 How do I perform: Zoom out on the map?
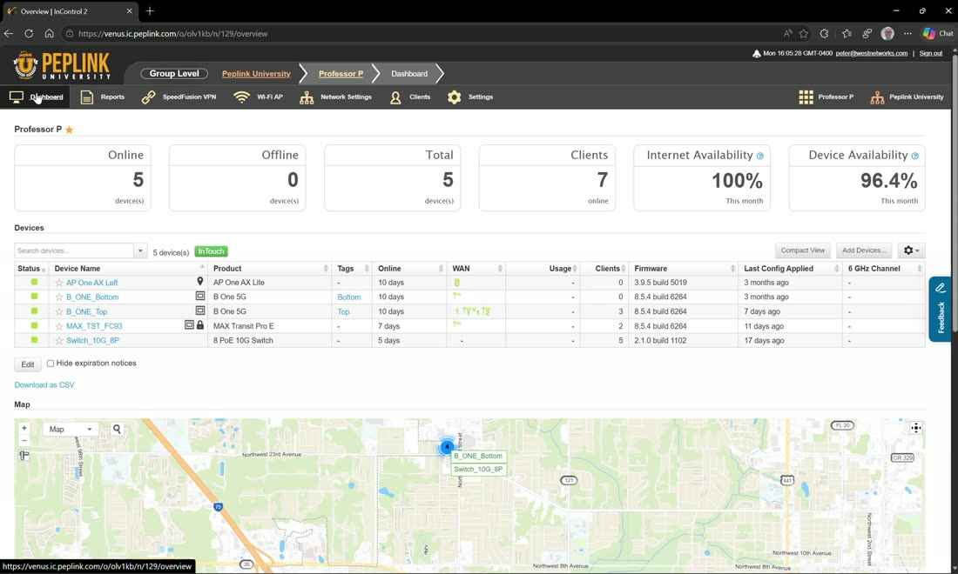(x=24, y=440)
